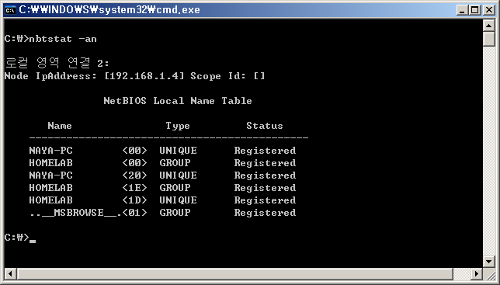
Task: Close the cmd.exe window
Action: 488,10
